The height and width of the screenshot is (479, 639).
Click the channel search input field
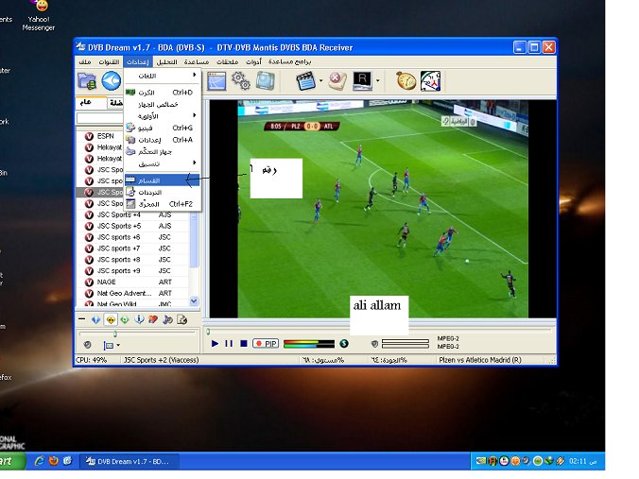[x=100, y=118]
